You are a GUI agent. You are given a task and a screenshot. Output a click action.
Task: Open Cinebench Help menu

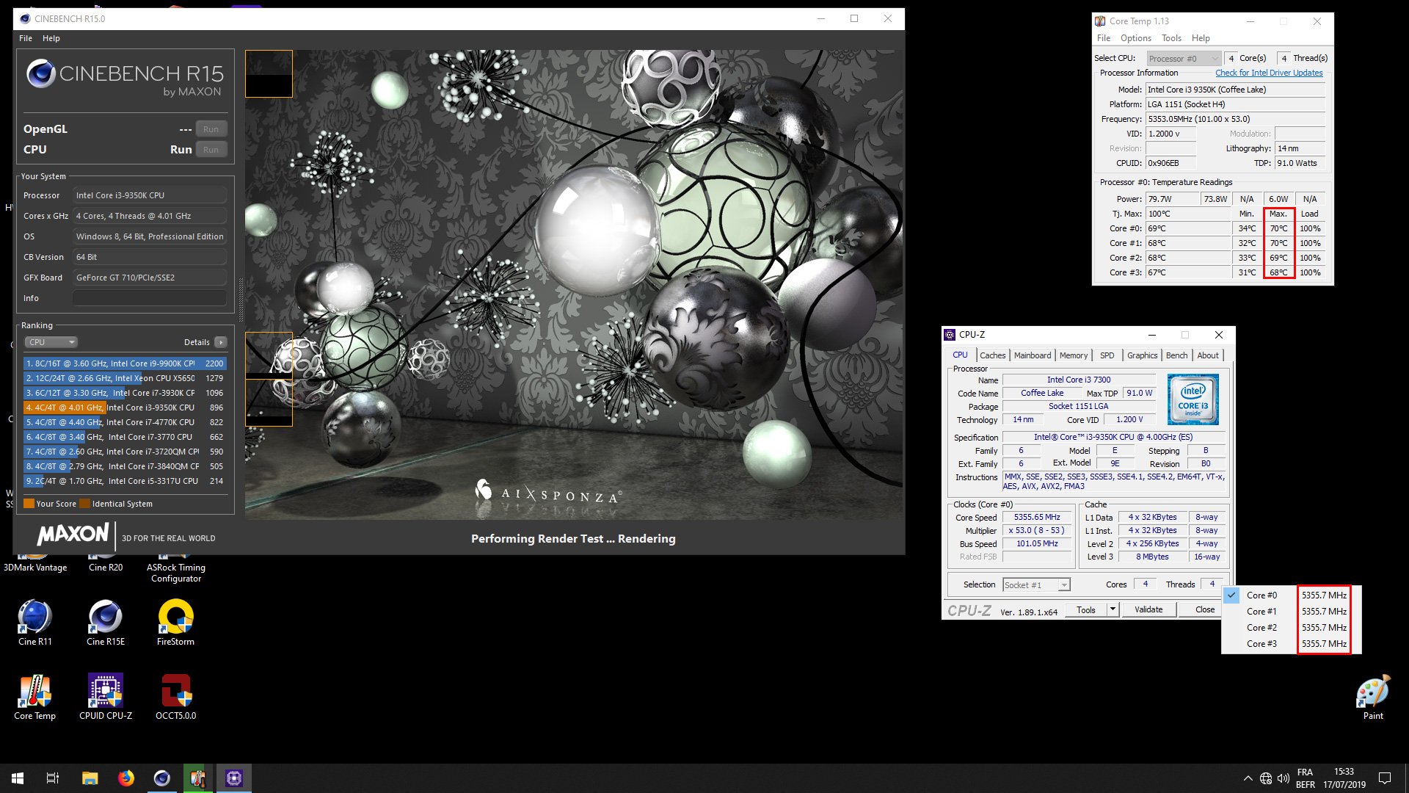tap(51, 38)
